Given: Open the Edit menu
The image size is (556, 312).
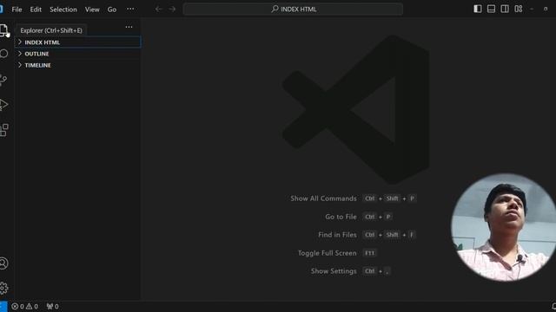Looking at the screenshot, I should [36, 10].
